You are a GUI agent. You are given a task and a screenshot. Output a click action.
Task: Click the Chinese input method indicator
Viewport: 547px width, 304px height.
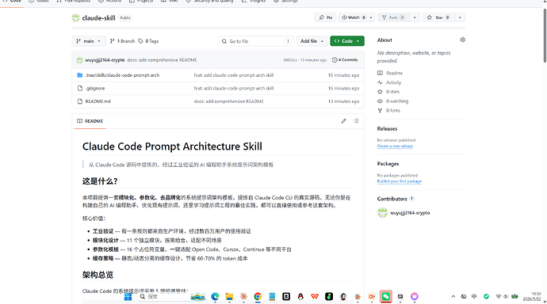(x=474, y=296)
